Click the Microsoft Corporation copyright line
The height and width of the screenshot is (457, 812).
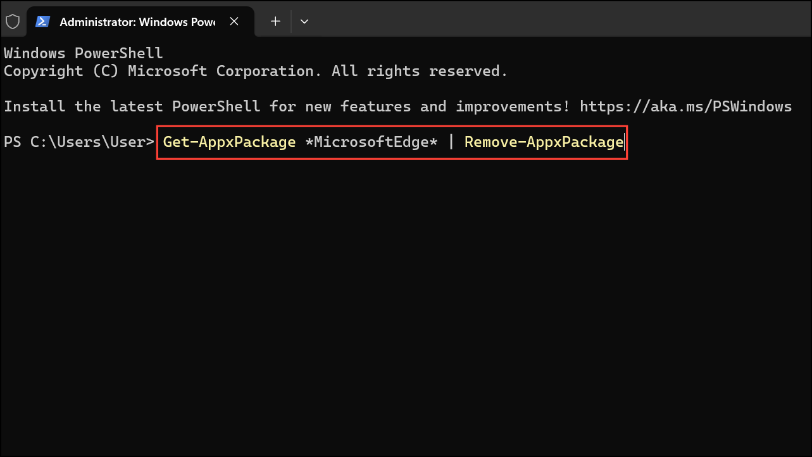point(253,70)
